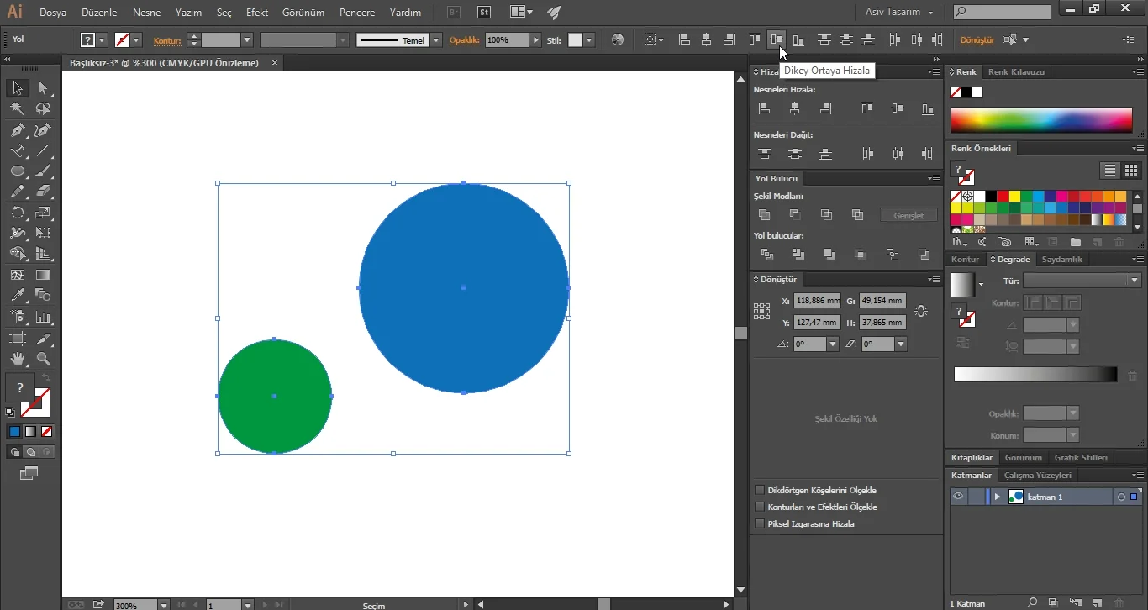Open gradient Tür type dropdown
Screen dimensions: 1148x610
1135,281
